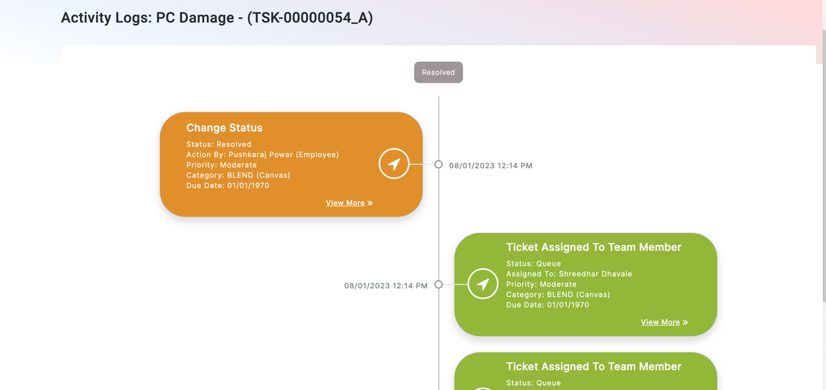The height and width of the screenshot is (390, 826).
Task: Click double chevron beside Change Status View More
Action: click(x=370, y=203)
